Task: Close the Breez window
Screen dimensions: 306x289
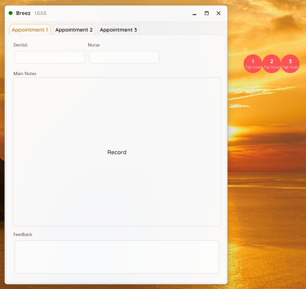Action: tap(218, 13)
